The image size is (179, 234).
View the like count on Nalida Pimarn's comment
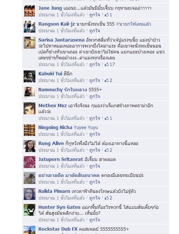coord(109,198)
